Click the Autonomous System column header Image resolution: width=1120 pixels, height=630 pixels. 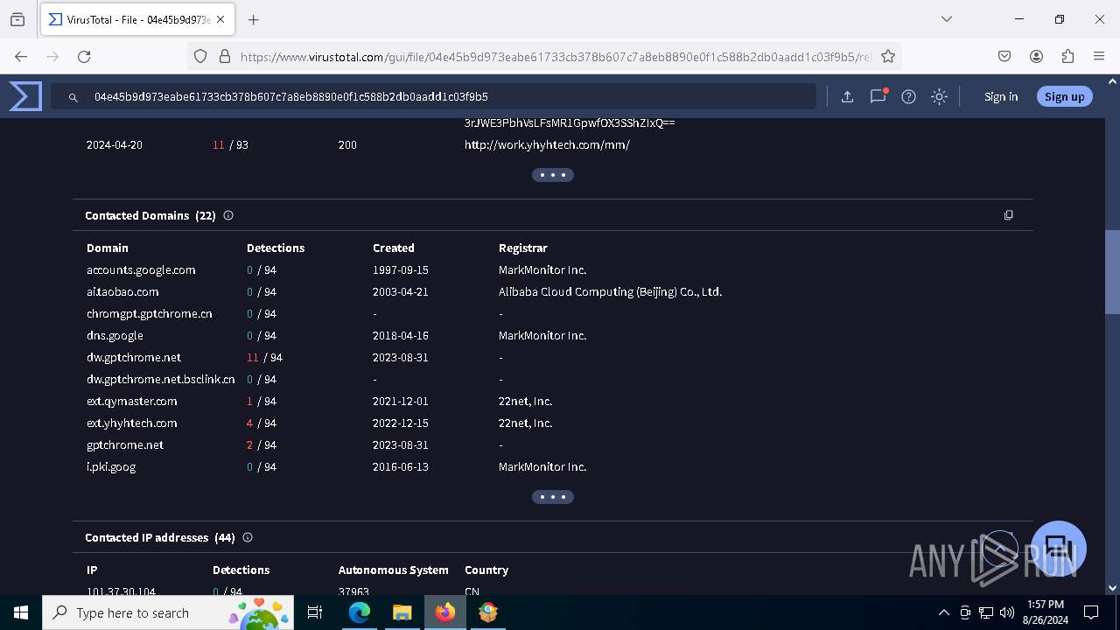click(394, 570)
